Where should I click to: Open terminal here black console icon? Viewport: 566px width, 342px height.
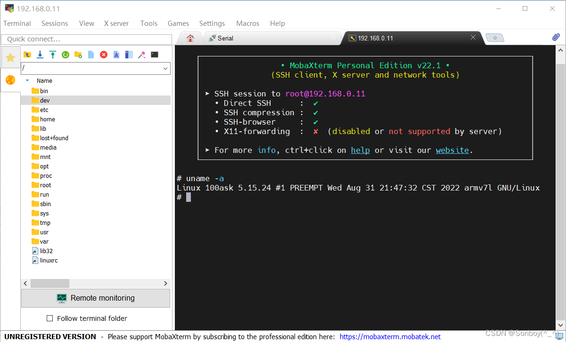(155, 55)
